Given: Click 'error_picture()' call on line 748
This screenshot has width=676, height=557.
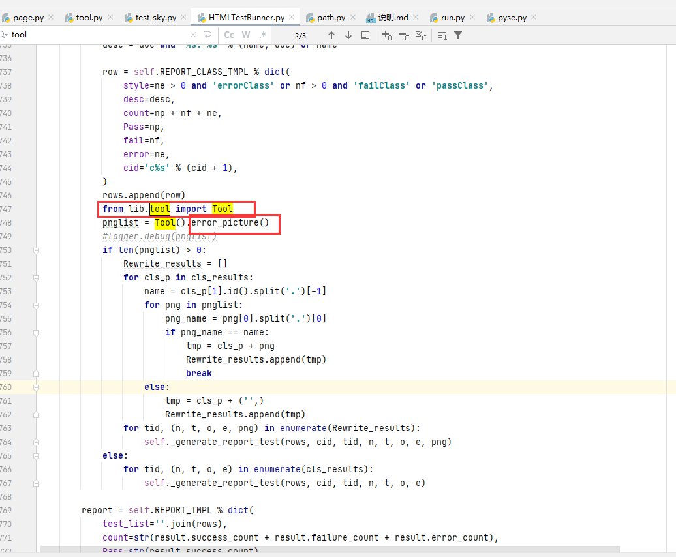Looking at the screenshot, I should [230, 222].
